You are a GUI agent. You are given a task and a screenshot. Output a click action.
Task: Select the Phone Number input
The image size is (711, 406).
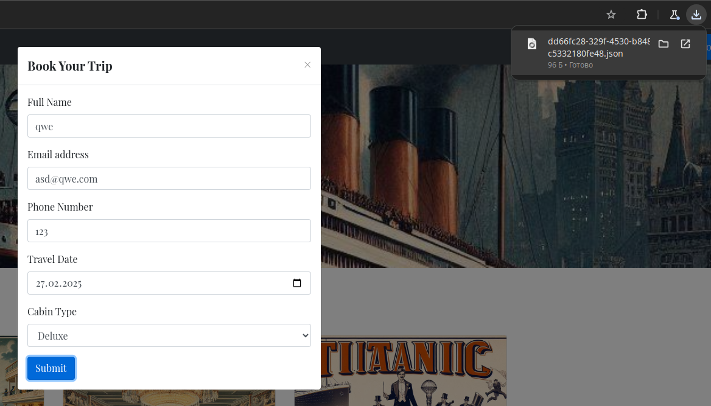[x=169, y=231]
